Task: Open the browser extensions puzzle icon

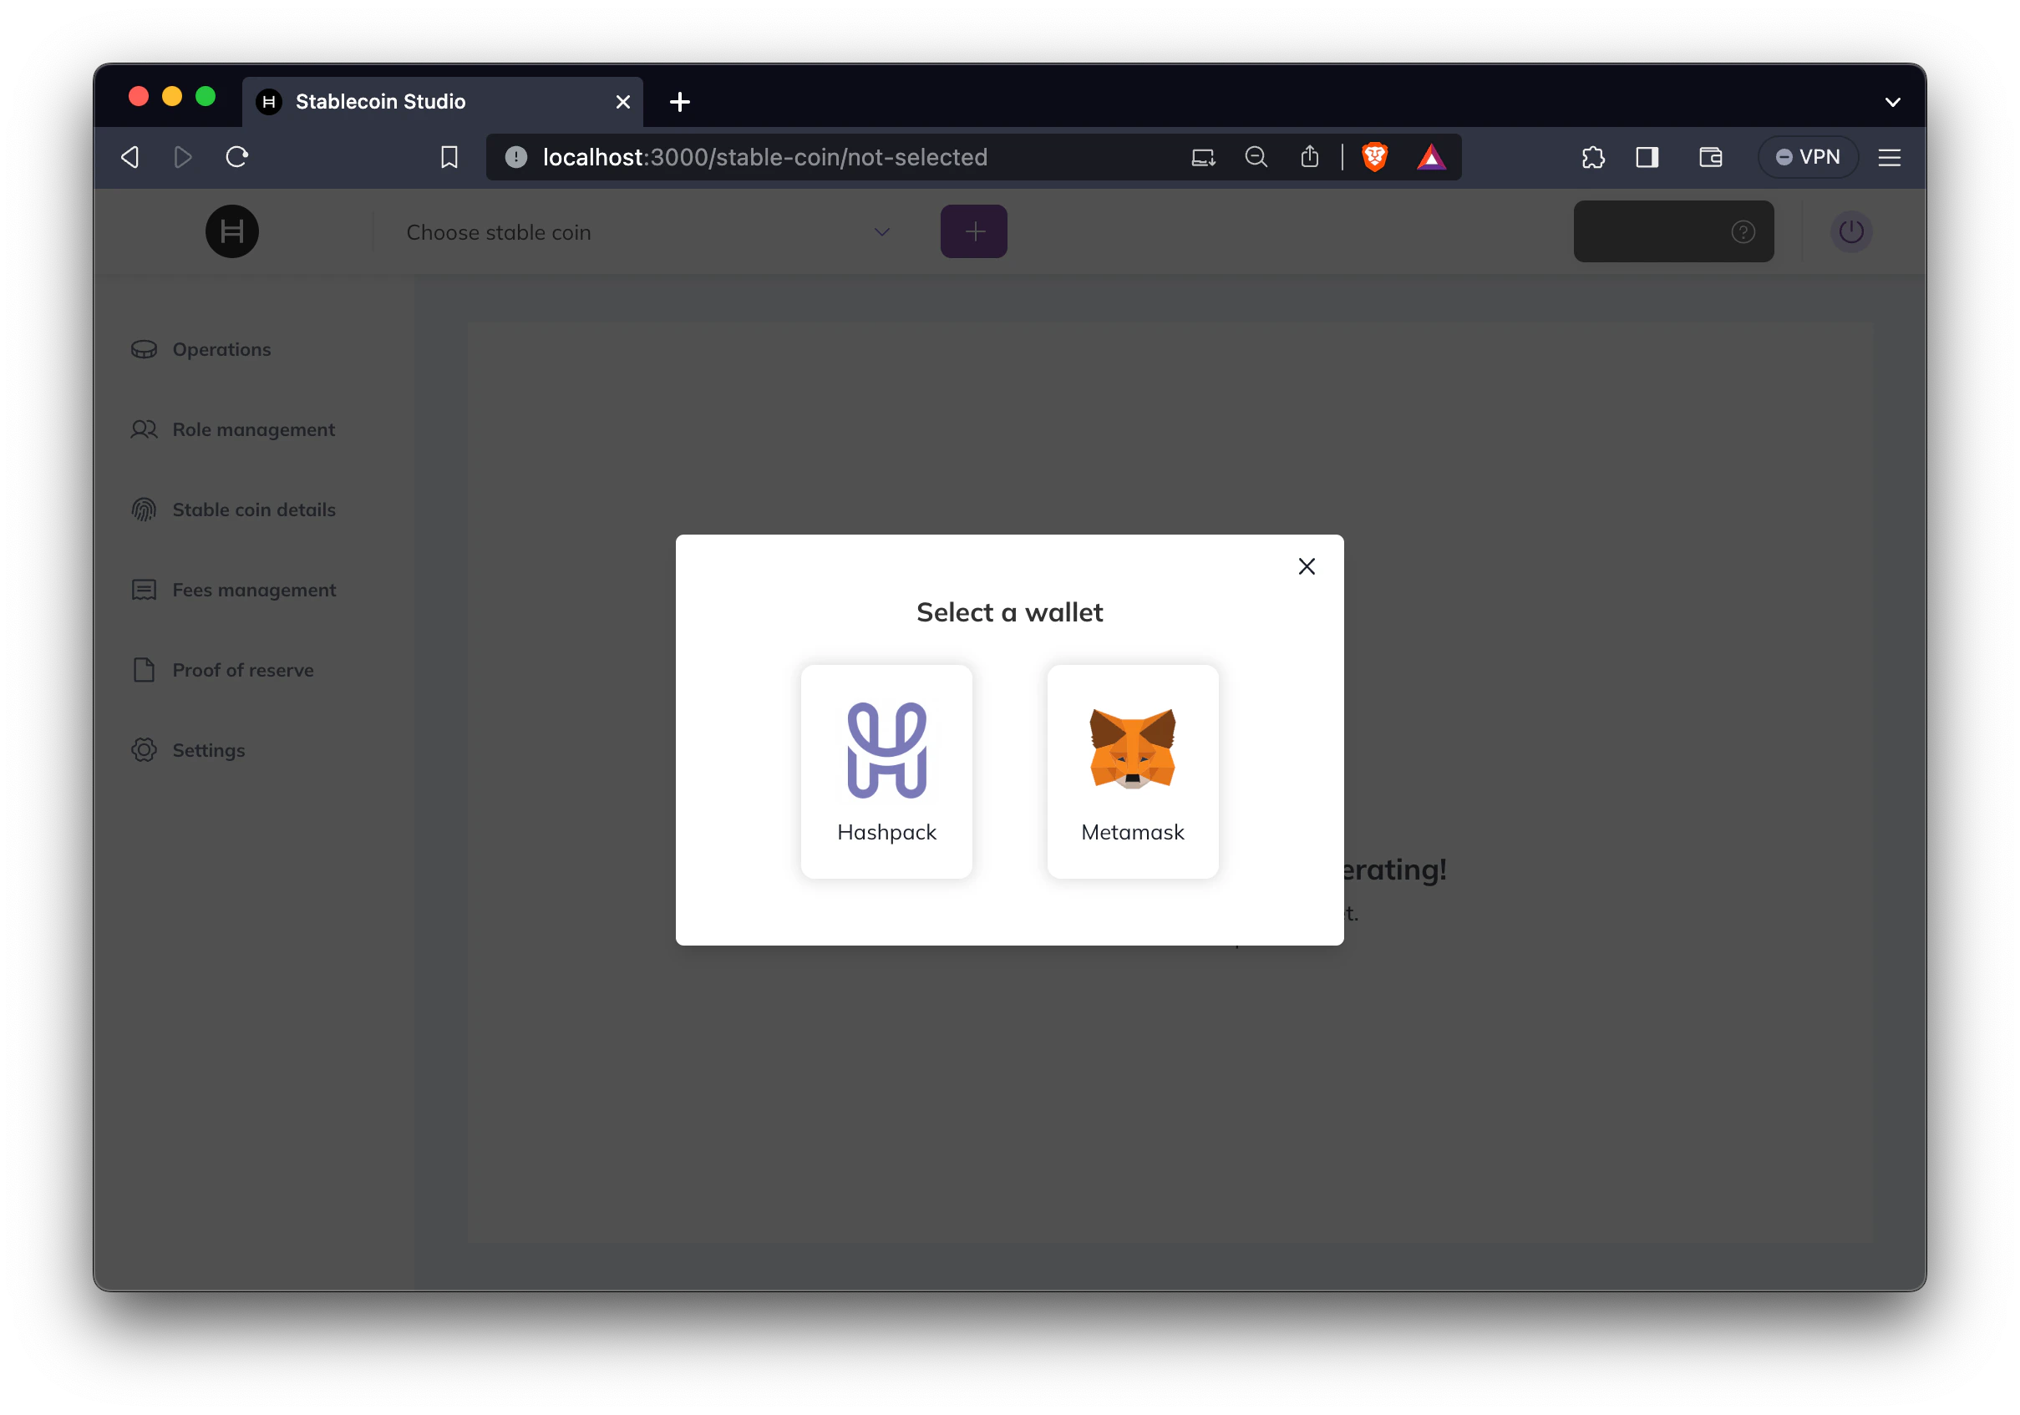Action: click(x=1592, y=157)
